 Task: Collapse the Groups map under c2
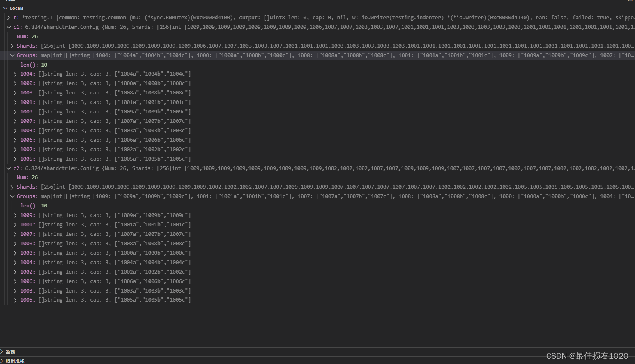pyautogui.click(x=12, y=196)
